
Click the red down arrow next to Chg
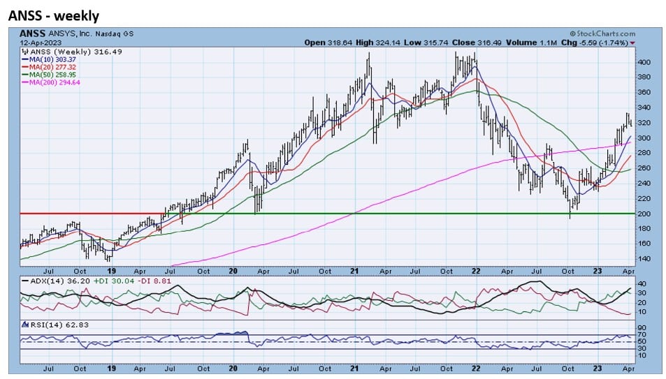point(632,43)
